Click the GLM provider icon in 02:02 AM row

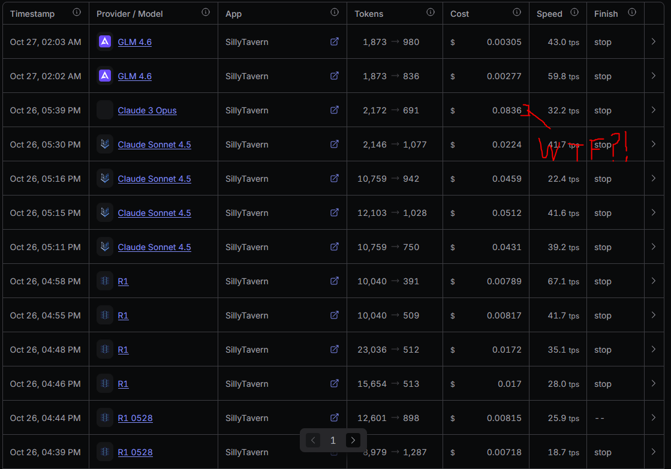click(105, 76)
